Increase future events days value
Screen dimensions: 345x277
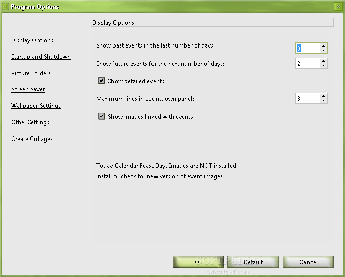click(x=323, y=61)
